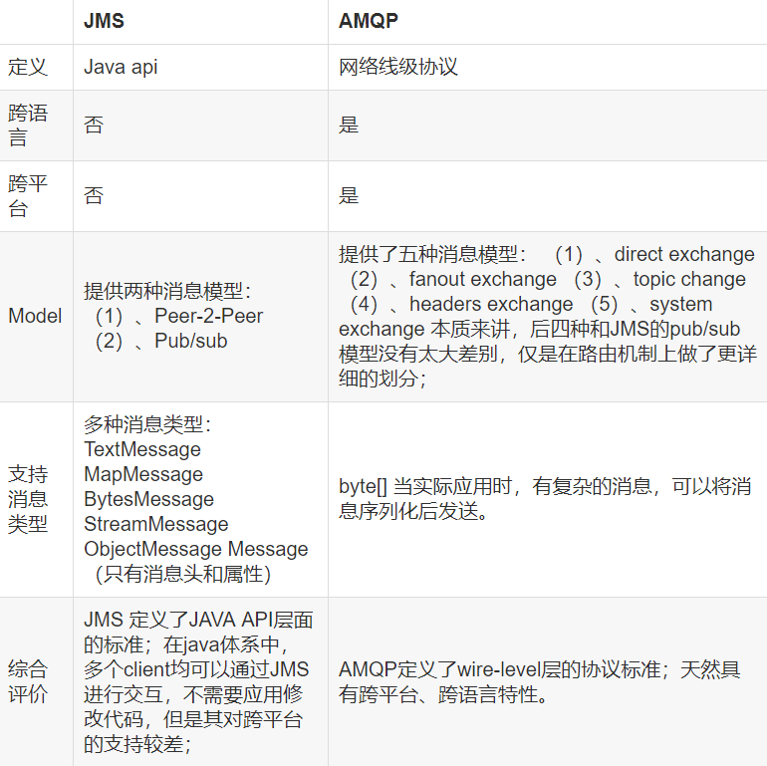The width and height of the screenshot is (767, 766).
Task: Click the direct exchange text
Action: tap(684, 254)
